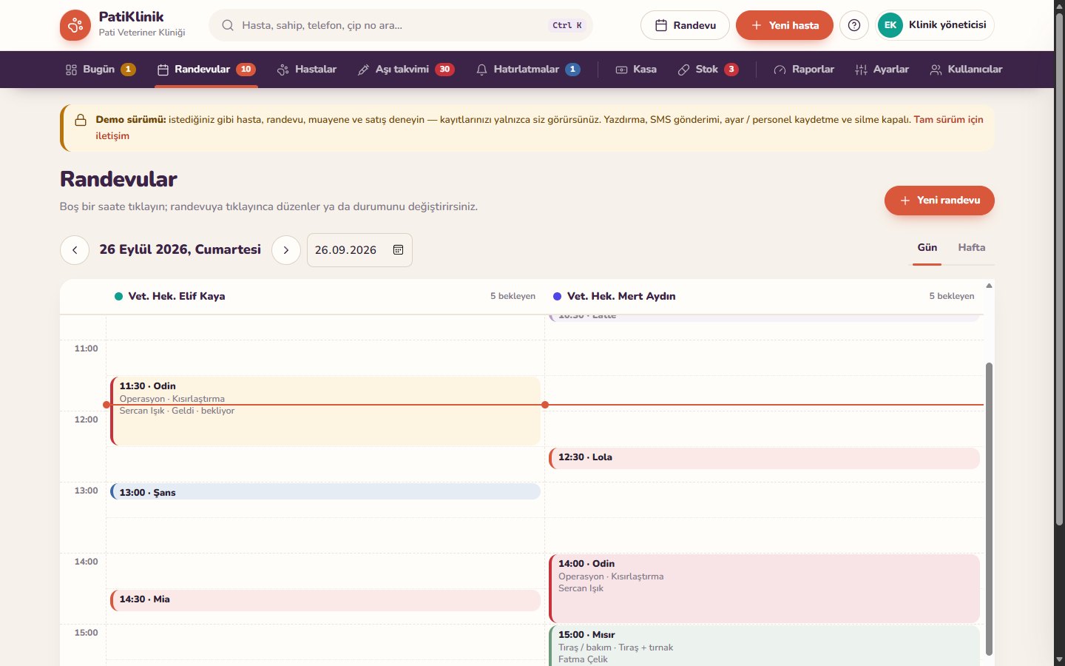Select the Gün view tab

(927, 248)
